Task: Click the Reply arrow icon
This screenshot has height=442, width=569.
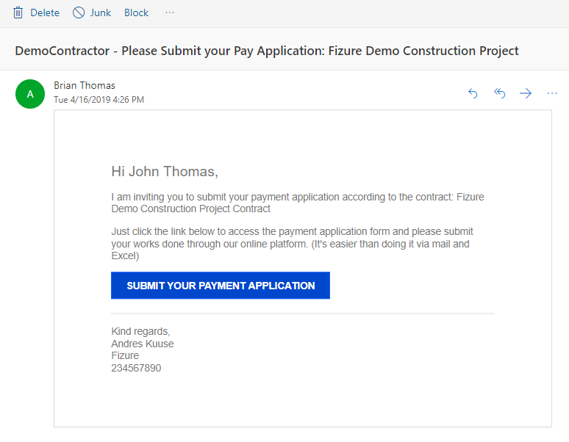Action: [x=473, y=93]
